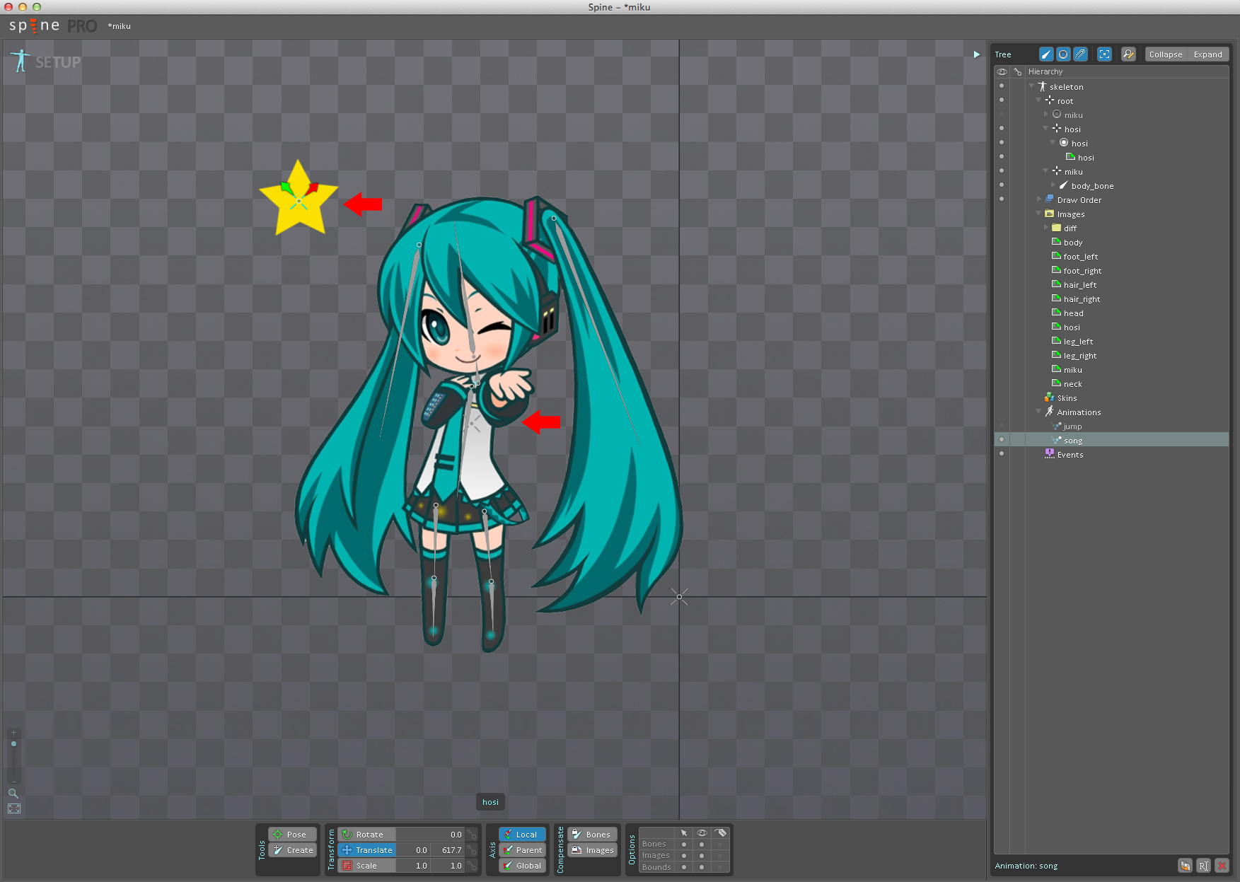Toggle visibility dot for root bone
This screenshot has width=1240, height=882.
point(1002,100)
